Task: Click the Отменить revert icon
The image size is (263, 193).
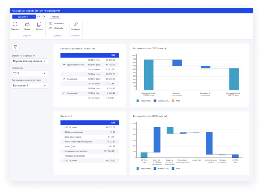Action: (x=51, y=28)
